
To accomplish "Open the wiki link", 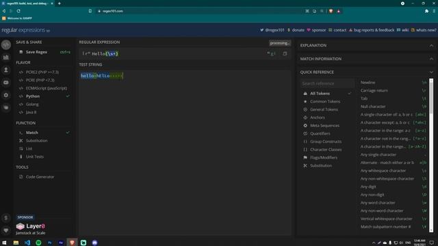I will tap(402, 30).
